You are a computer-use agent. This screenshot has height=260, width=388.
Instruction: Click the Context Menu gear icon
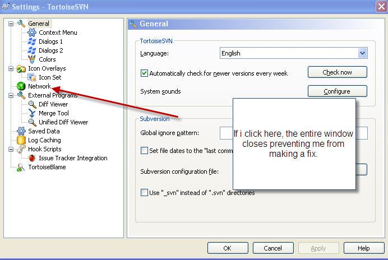click(31, 32)
